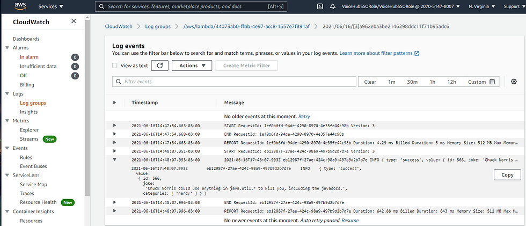The height and width of the screenshot is (226, 526).
Task: Close the CloudWatch sidebar with X
Action: coord(74,21)
